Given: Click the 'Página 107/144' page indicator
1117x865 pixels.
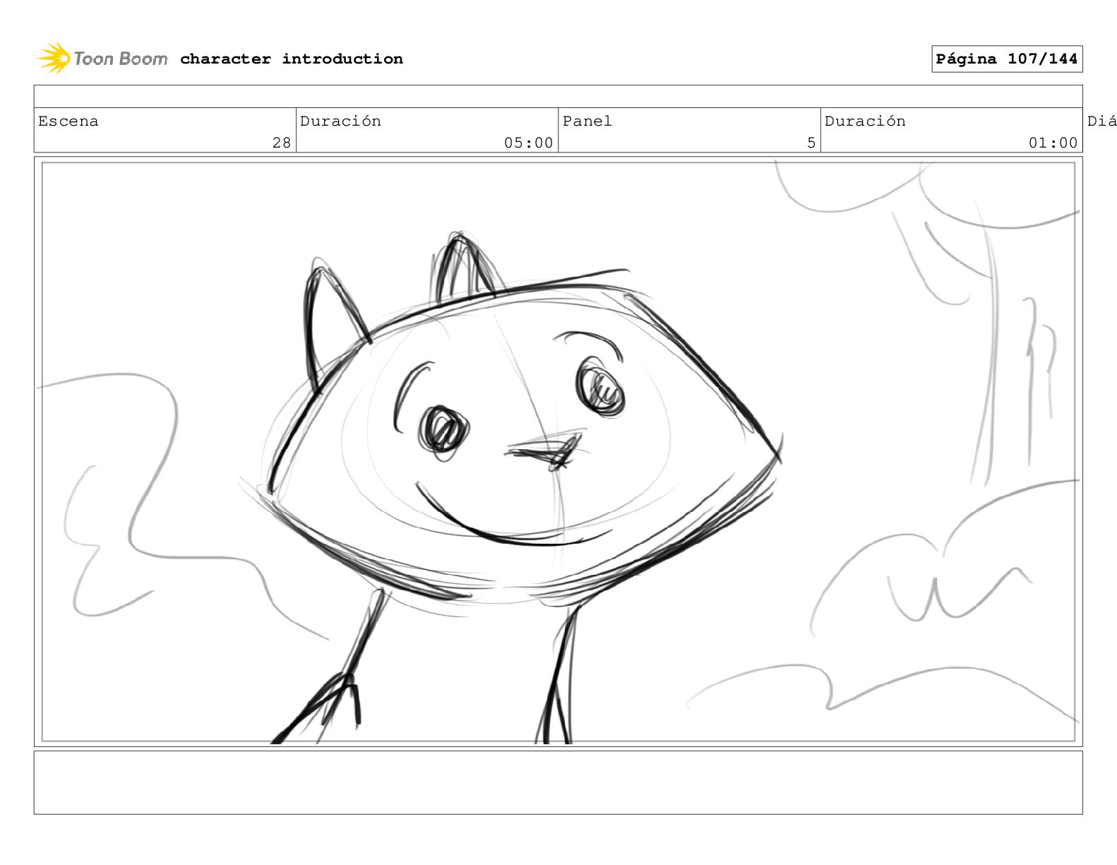Looking at the screenshot, I should click(1007, 59).
